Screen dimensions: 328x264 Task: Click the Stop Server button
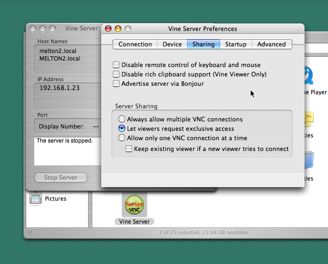point(60,178)
